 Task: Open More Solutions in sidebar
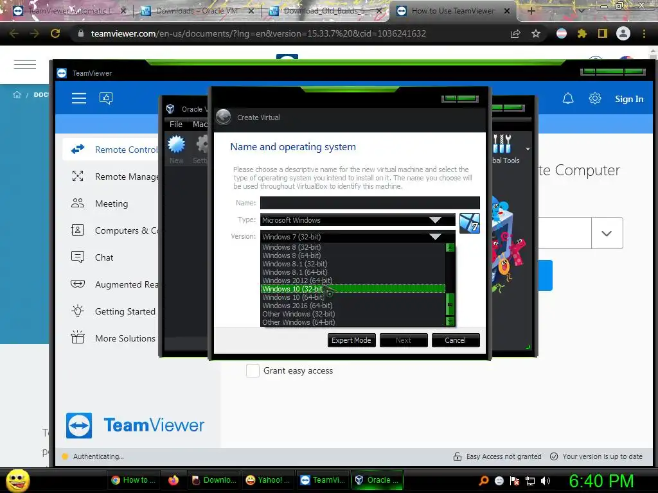pos(111,338)
